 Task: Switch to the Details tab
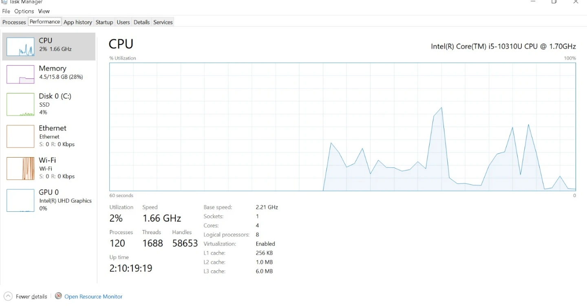click(142, 22)
